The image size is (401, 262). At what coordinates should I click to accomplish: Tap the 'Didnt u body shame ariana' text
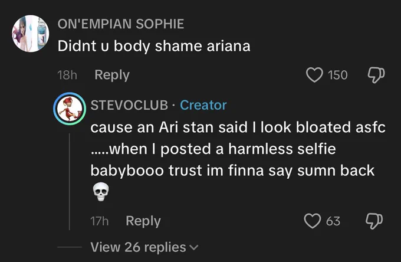[x=154, y=46]
